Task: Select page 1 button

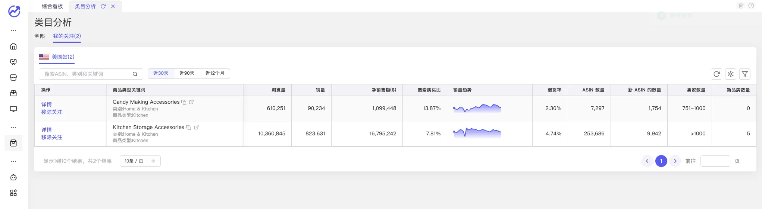Action: coord(661,161)
